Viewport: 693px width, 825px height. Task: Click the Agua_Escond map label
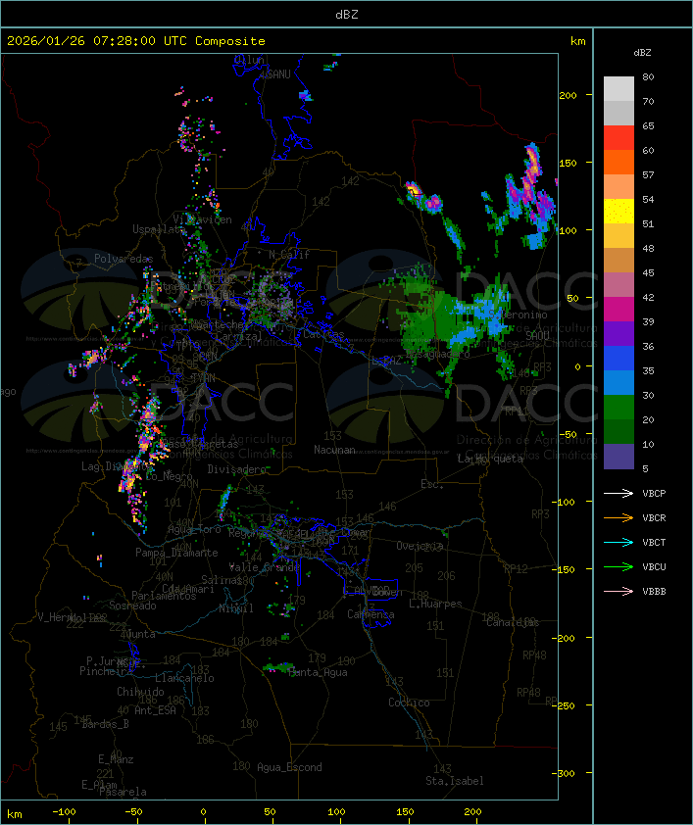pos(289,767)
